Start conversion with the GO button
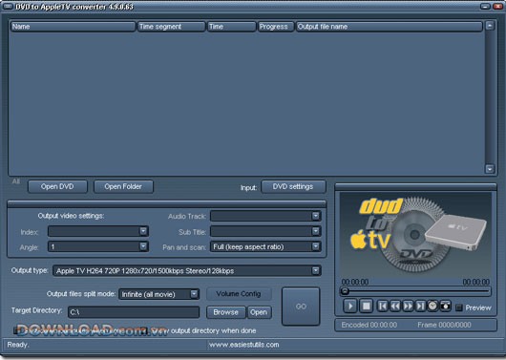Image resolution: width=506 pixels, height=360 pixels. pos(301,307)
